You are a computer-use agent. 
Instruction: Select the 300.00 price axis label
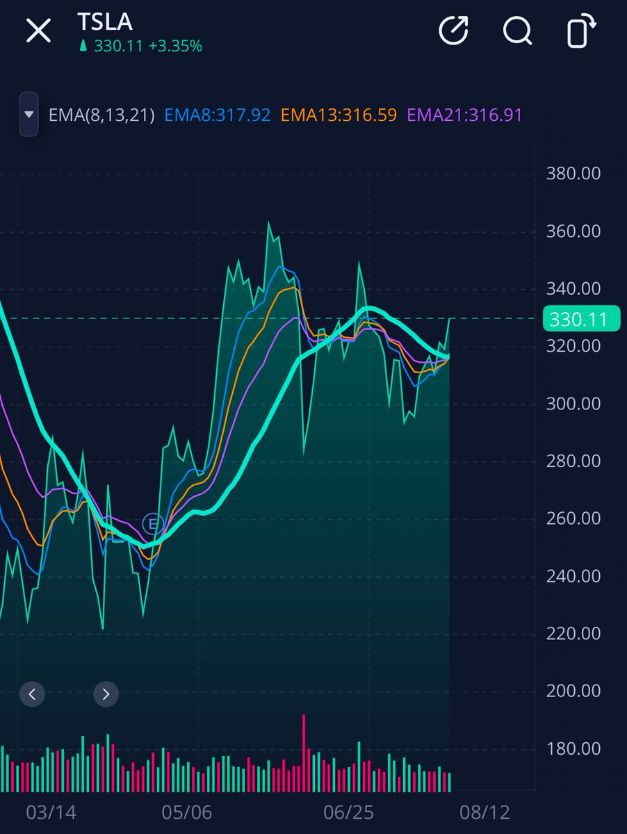coord(573,403)
